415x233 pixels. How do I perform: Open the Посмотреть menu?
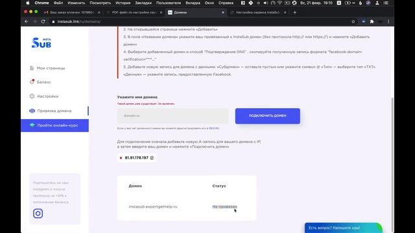pyautogui.click(x=100, y=3)
